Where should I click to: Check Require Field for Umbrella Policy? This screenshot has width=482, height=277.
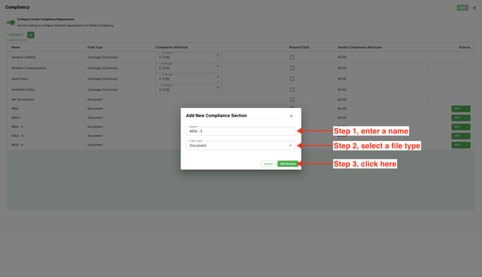tap(292, 90)
